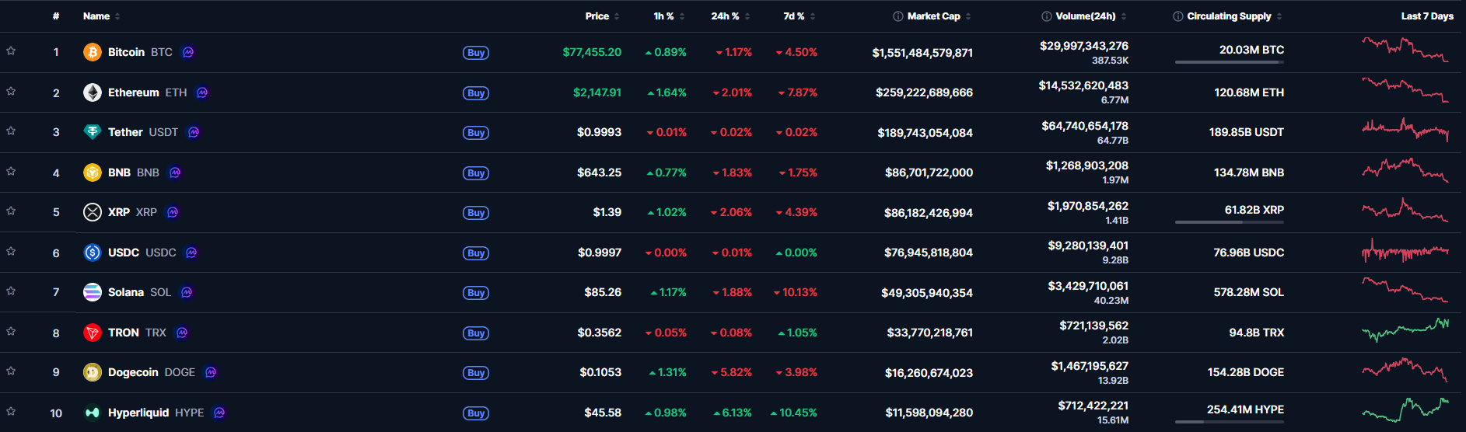The image size is (1466, 432).
Task: Open the purple chart badge next to TRX
Action: 182,333
